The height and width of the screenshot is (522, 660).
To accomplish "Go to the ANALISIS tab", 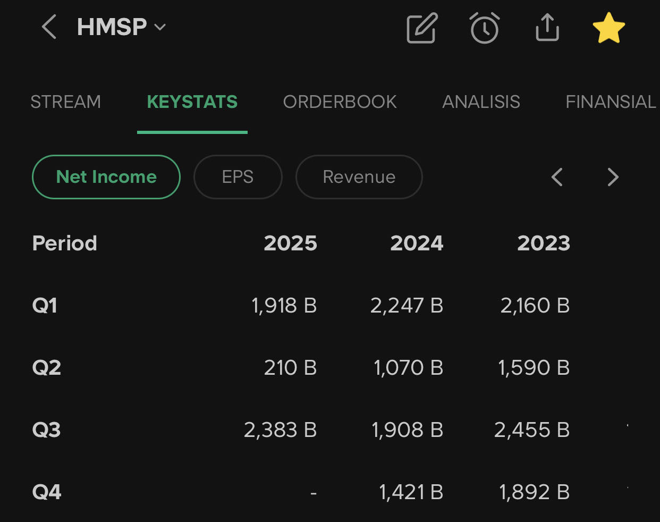I will (x=481, y=102).
